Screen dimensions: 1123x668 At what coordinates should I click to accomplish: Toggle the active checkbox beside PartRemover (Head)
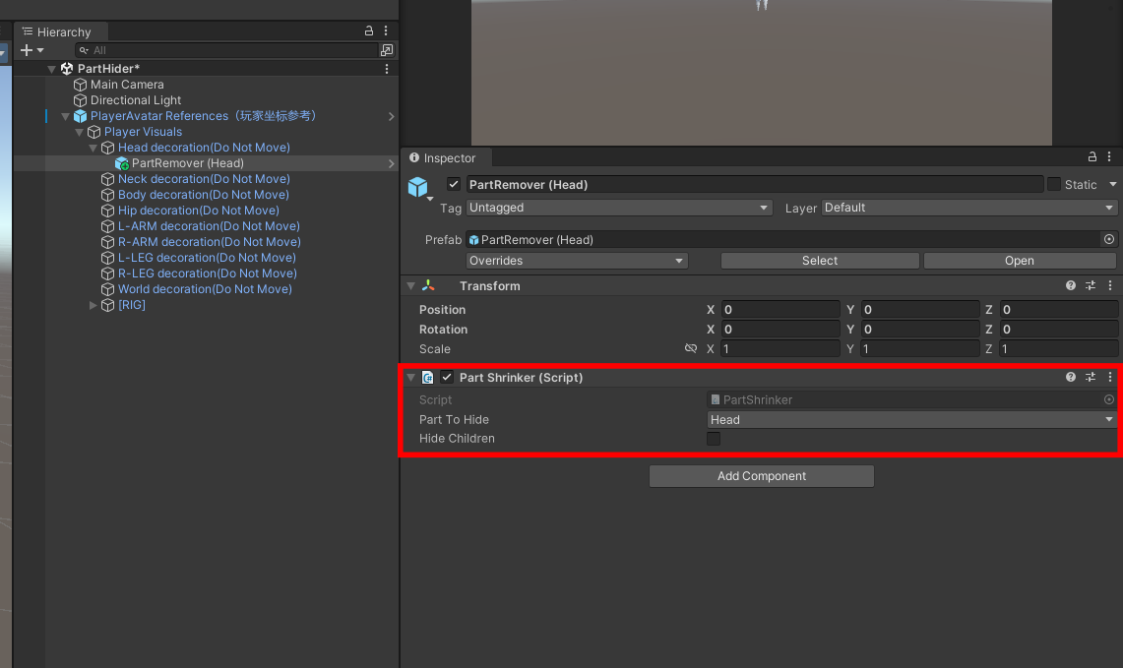tap(455, 184)
